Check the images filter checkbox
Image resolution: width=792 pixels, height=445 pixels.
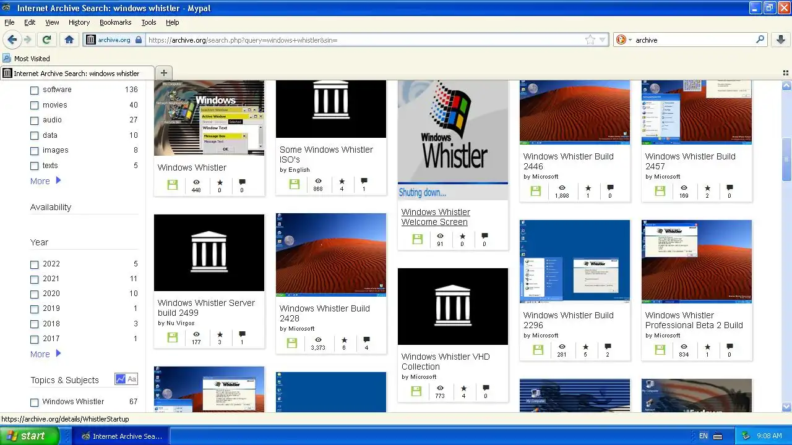coord(35,150)
